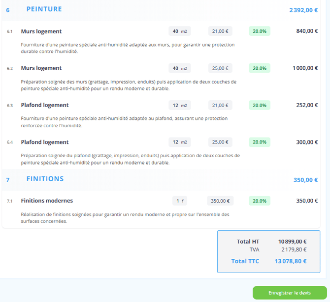Viewport: 330px width, 302px height.
Task: Click the Total TTC amount 13 078,80 €
Action: coord(291,261)
